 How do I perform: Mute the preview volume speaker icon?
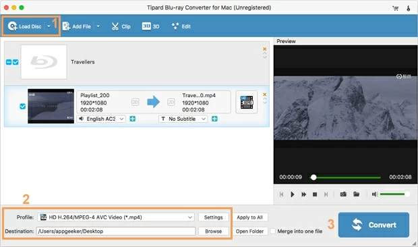(x=375, y=194)
